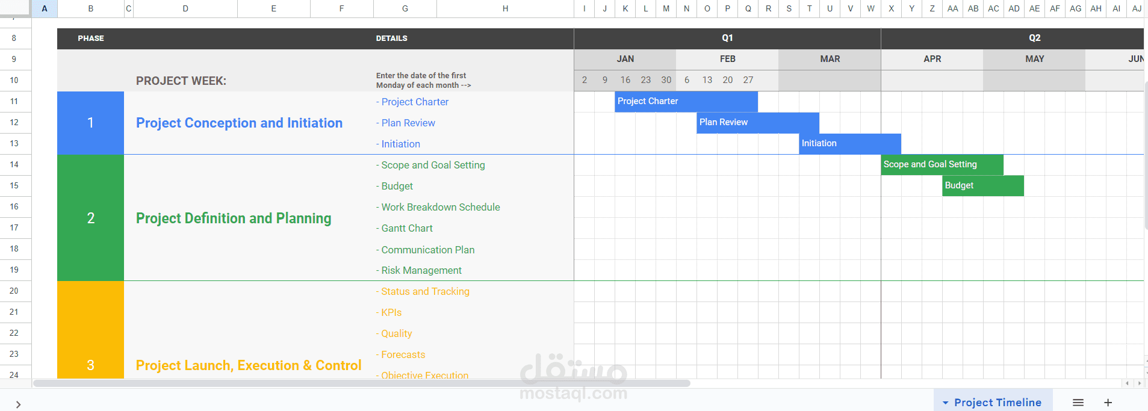Image resolution: width=1148 pixels, height=411 pixels.
Task: Click the blue Project Charter Gantt bar
Action: tap(686, 101)
